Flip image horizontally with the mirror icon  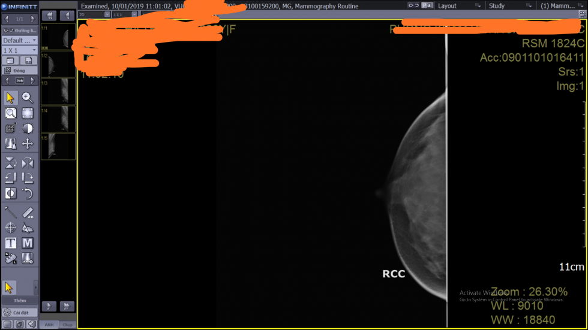point(28,163)
